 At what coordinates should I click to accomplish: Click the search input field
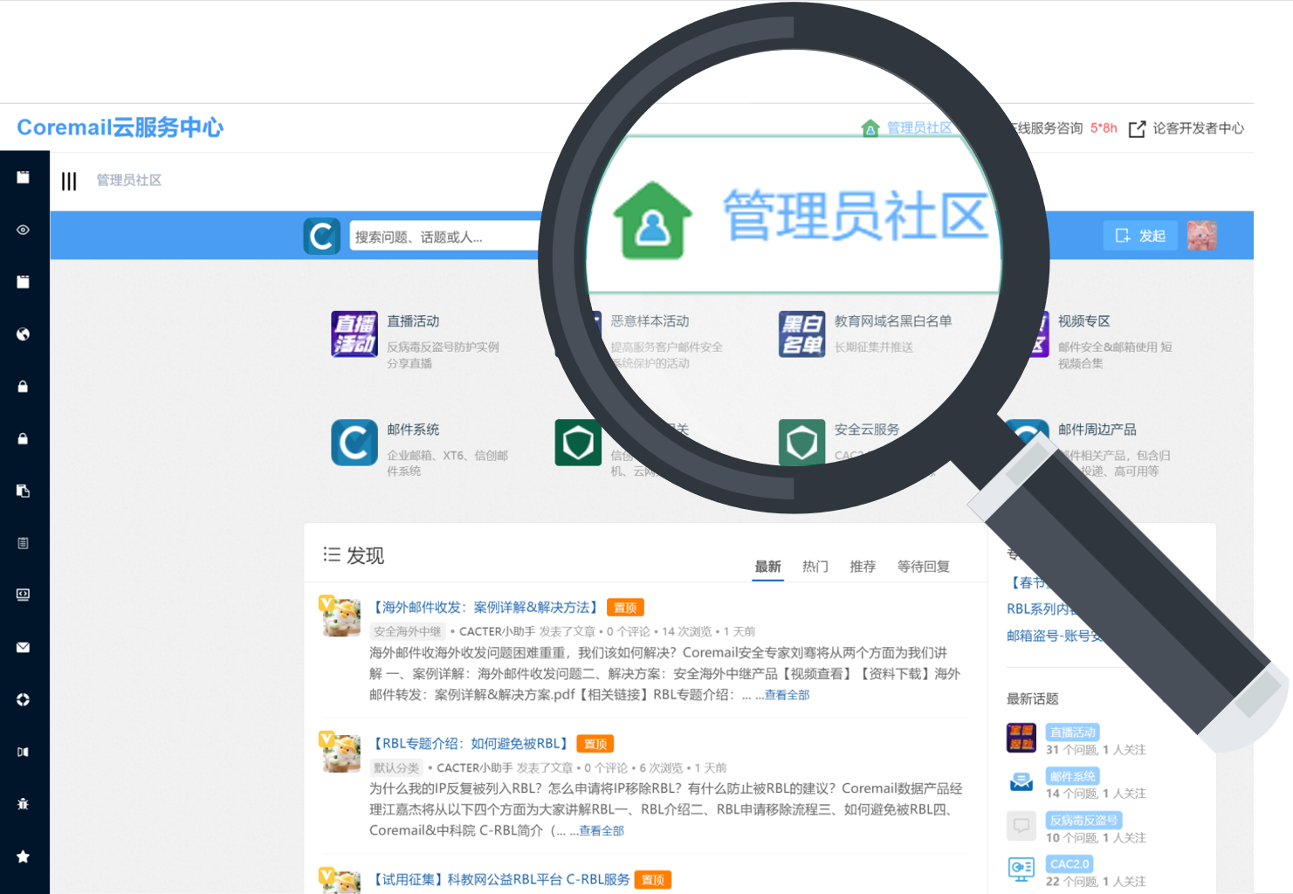tap(445, 237)
